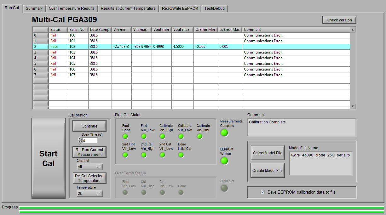Screen dimensions: 386x215
Task: Click the Calibrate Vin_High indicator LED
Action: [x=162, y=136]
